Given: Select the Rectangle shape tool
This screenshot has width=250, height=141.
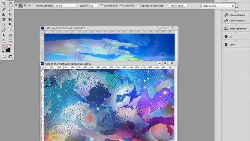Looking at the screenshot, I should [10, 35].
